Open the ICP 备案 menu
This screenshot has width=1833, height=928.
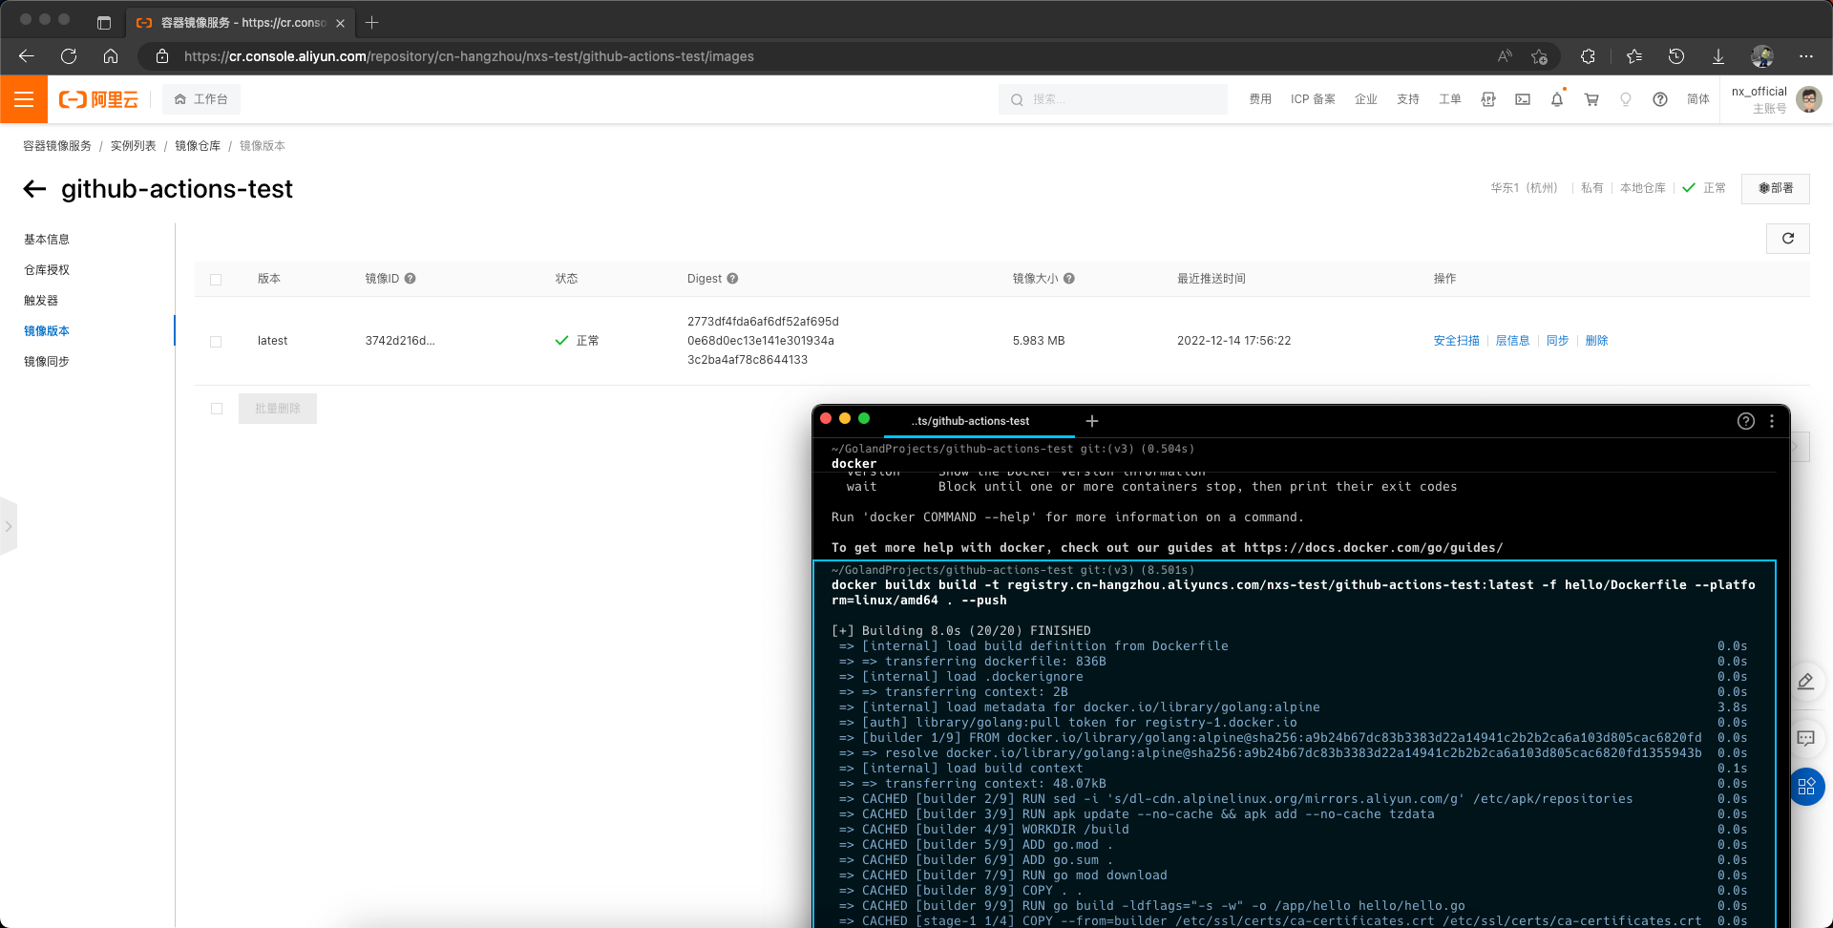[x=1313, y=99]
